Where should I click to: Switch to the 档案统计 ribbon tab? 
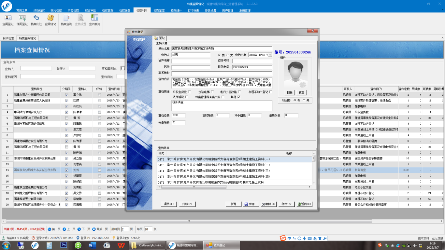pos(177,10)
